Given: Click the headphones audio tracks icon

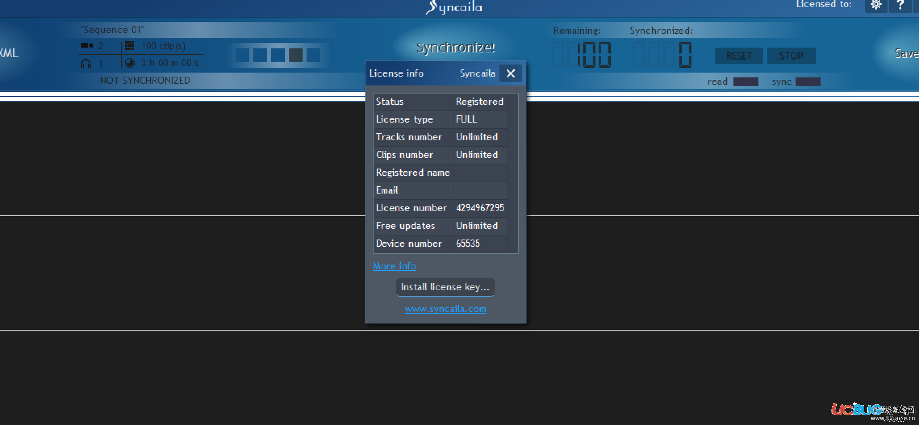Looking at the screenshot, I should pos(86,63).
